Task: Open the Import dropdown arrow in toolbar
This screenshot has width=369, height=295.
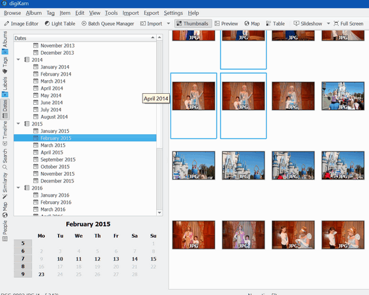Action: coord(169,23)
